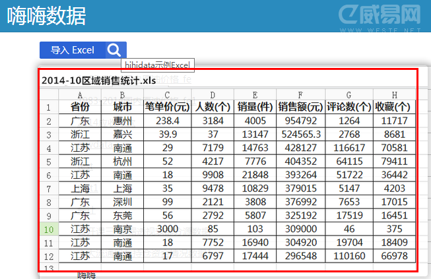Select the cell containing 13147
This screenshot has height=279, width=431.
(x=255, y=135)
